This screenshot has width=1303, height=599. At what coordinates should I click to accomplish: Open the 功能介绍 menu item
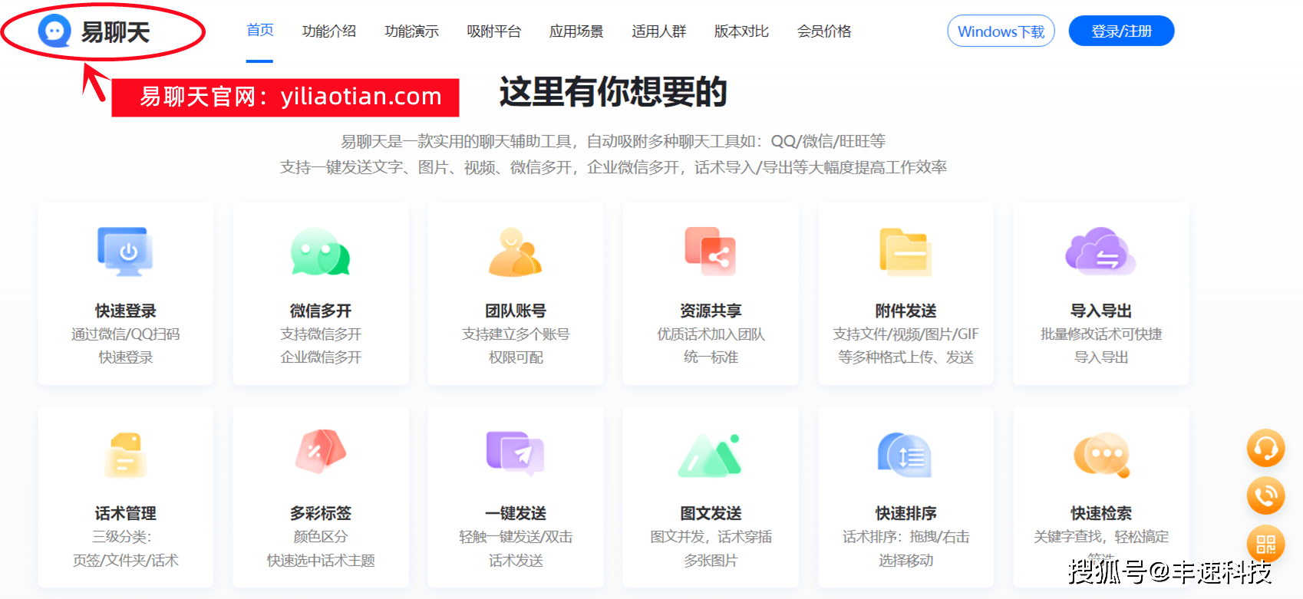coord(329,31)
